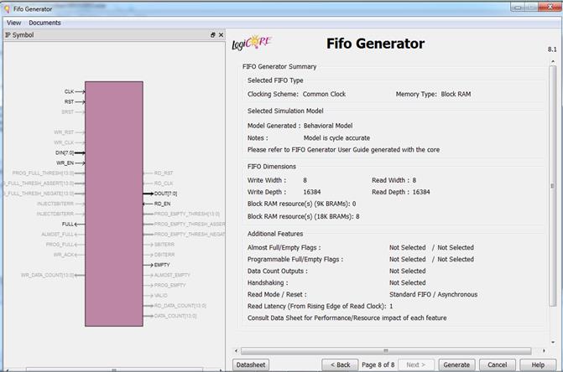Generate the FIFO core
This screenshot has width=563, height=372.
tap(456, 364)
